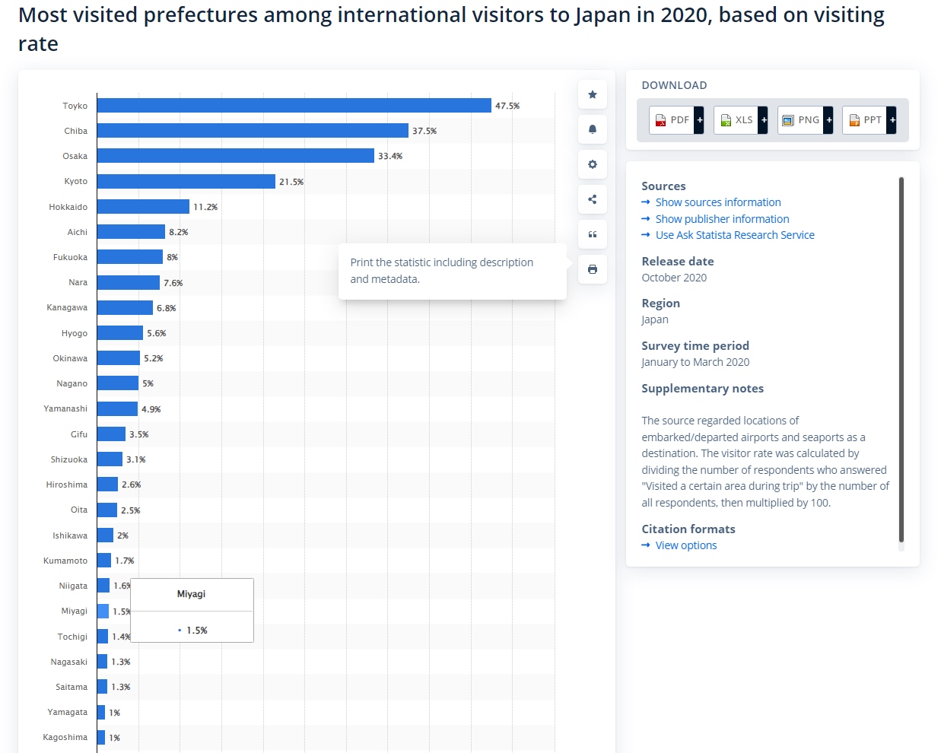Expand the plus next to XLS
Image resolution: width=941 pixels, height=753 pixels.
point(764,120)
